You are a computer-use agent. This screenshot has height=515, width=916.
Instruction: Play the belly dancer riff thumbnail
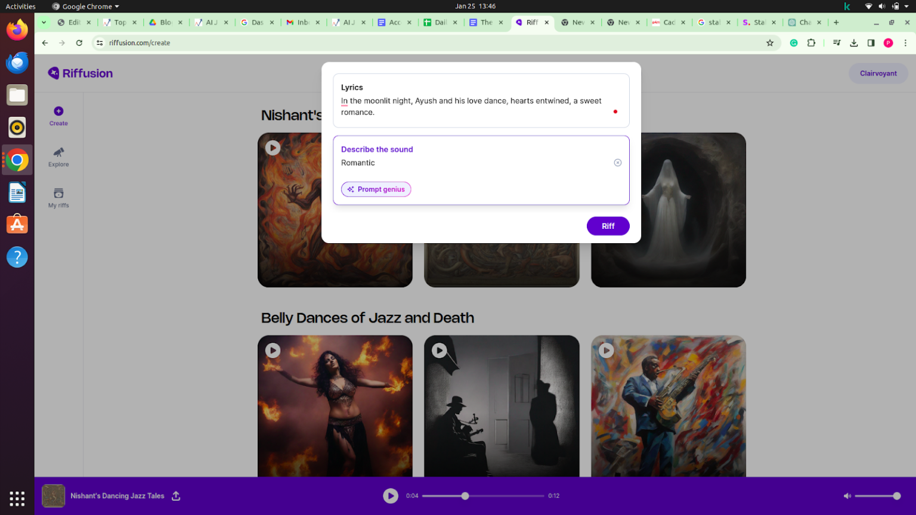point(273,350)
